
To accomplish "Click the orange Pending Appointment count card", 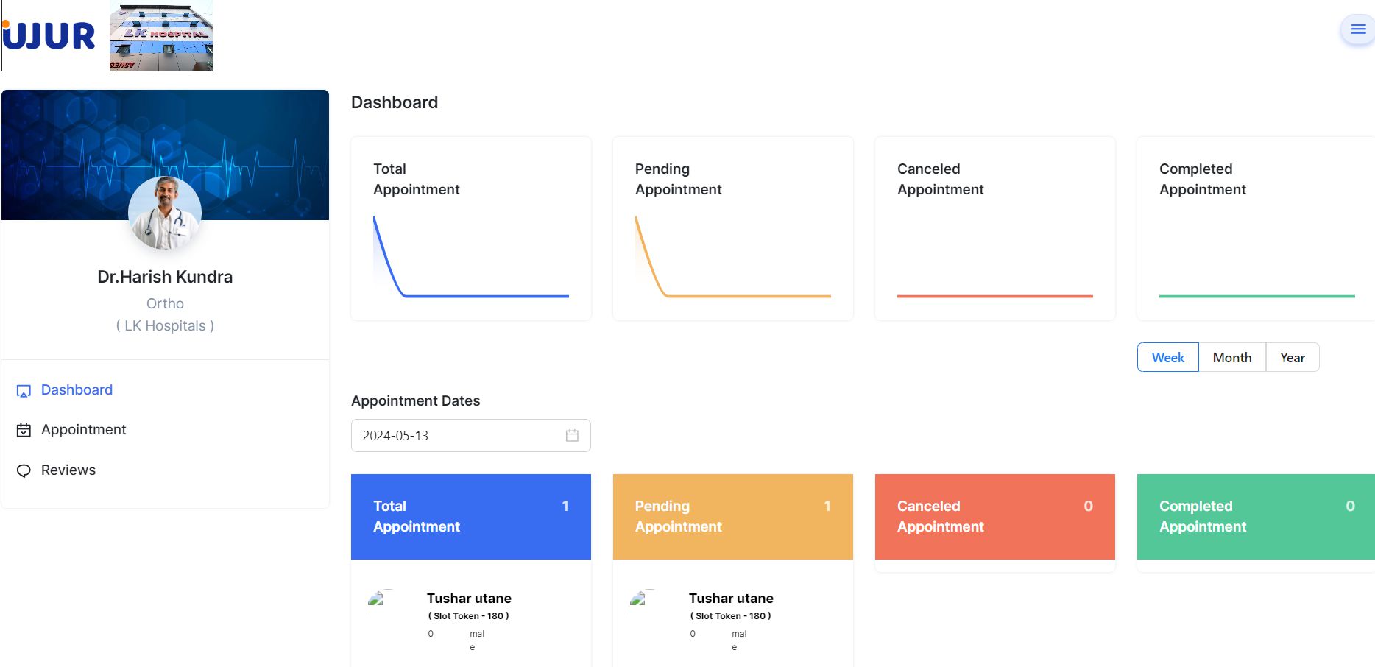I will pos(733,517).
